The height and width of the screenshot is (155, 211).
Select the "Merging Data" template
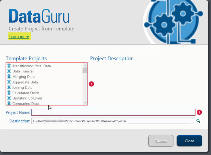(23, 77)
